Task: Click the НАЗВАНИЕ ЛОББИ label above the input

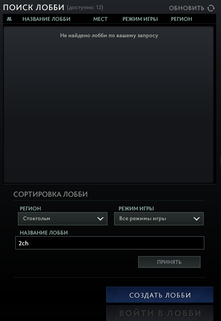Action: tap(44, 233)
